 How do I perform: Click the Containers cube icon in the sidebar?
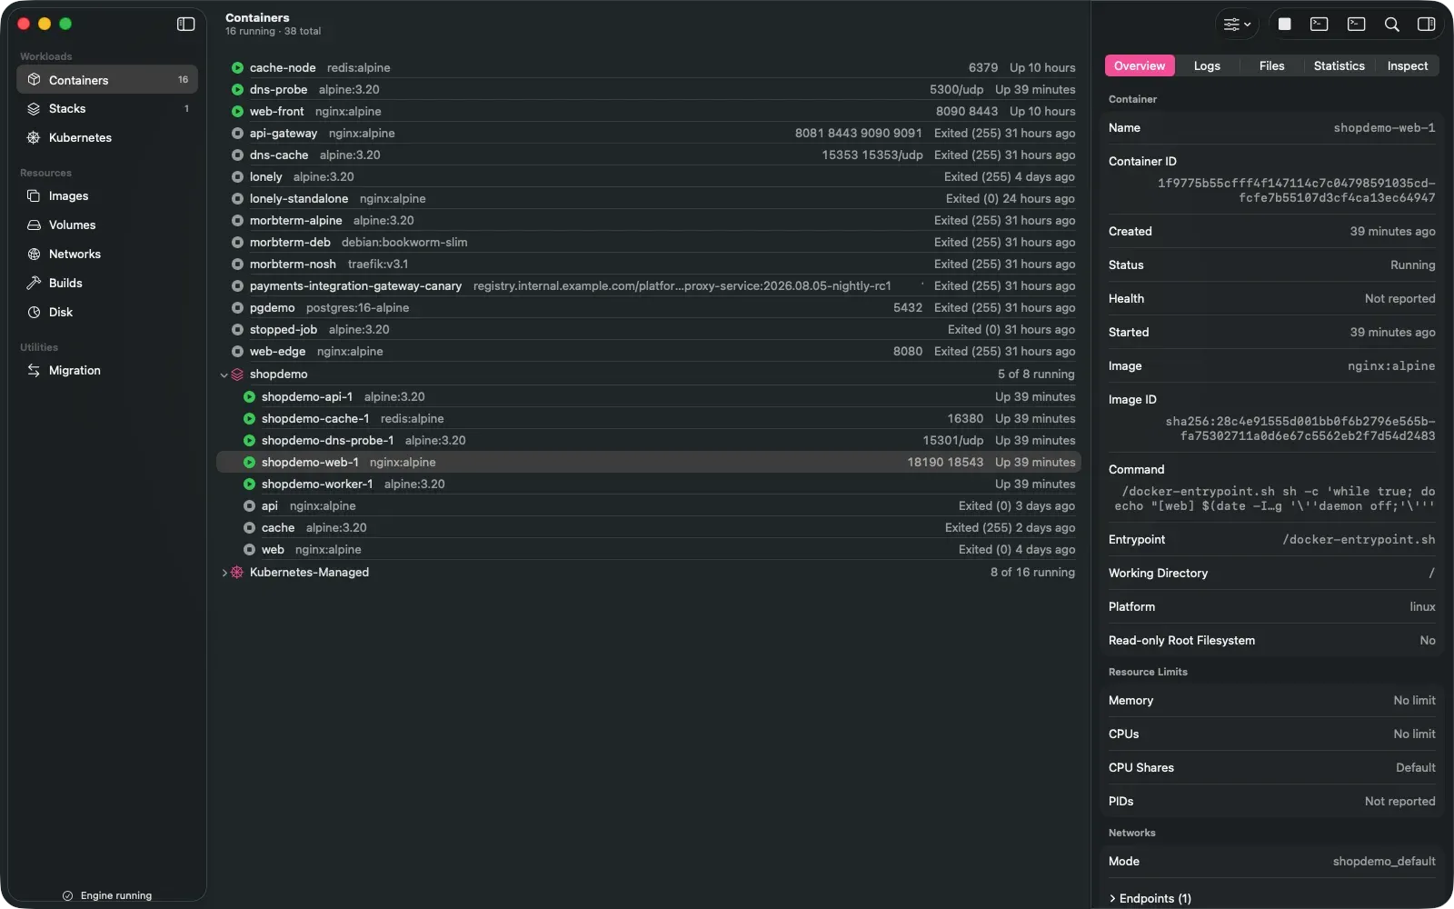click(x=34, y=80)
